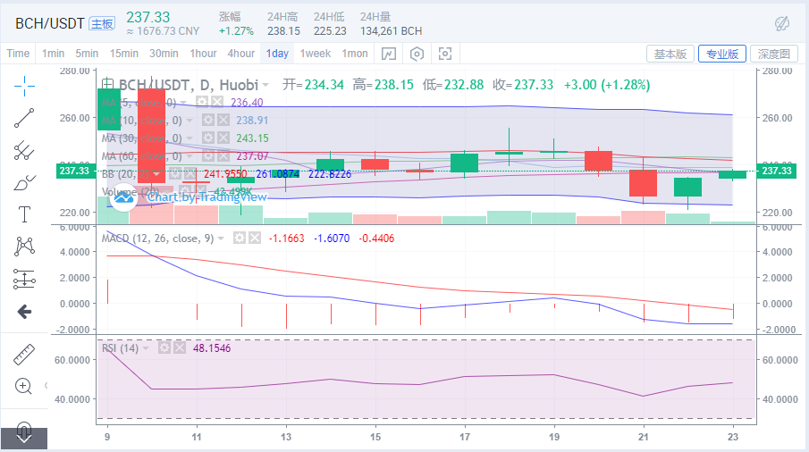Select the long position prediction tool
The image size is (809, 452).
coord(24,279)
